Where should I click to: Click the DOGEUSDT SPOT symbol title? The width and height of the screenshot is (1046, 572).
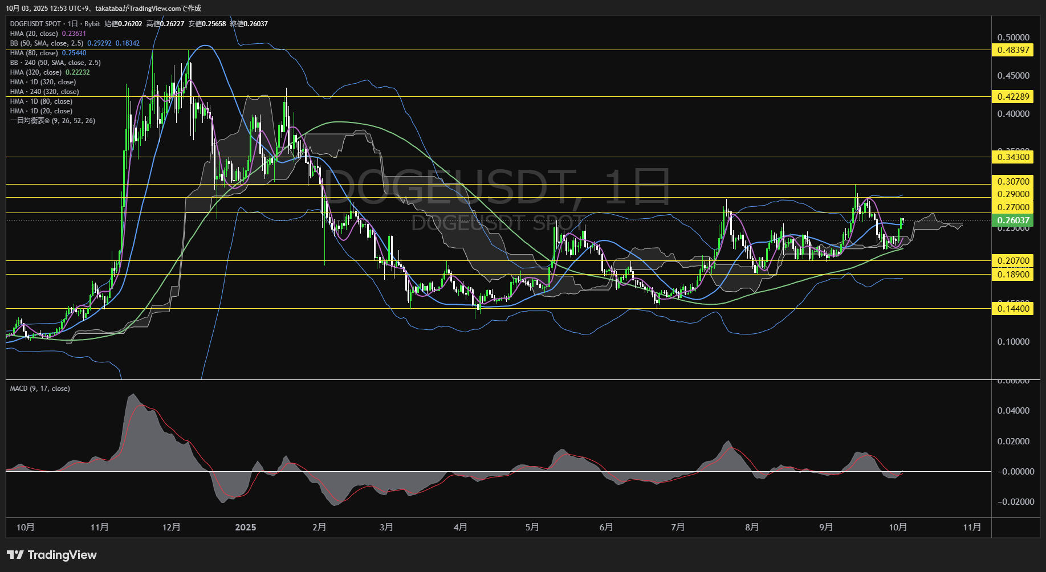click(x=35, y=24)
